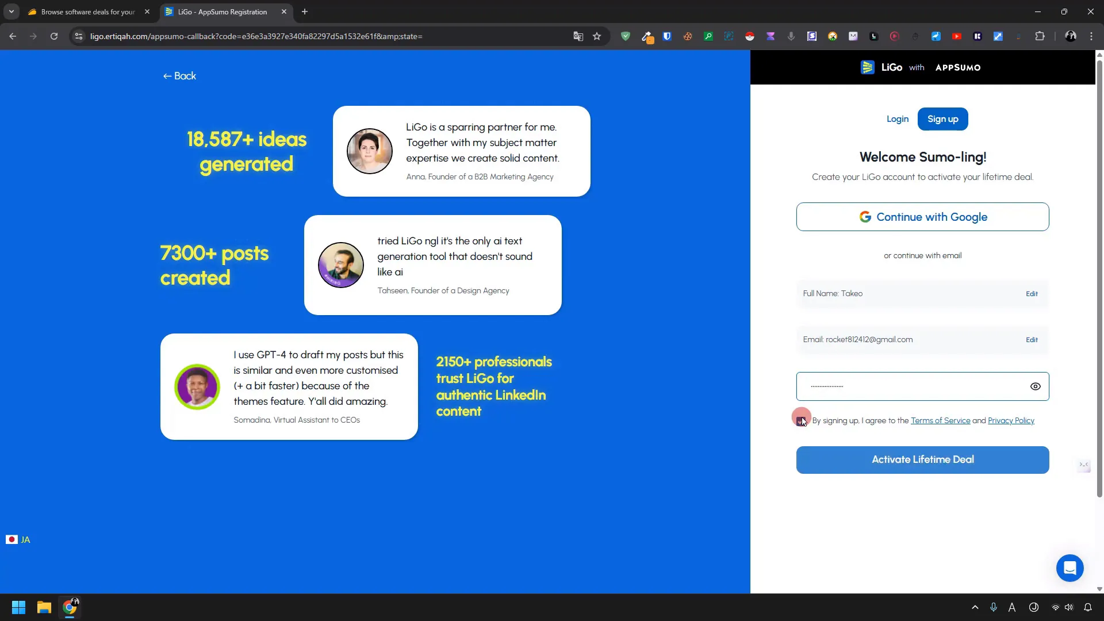The image size is (1104, 621).
Task: Open the purple hourglass extension
Action: (770, 36)
